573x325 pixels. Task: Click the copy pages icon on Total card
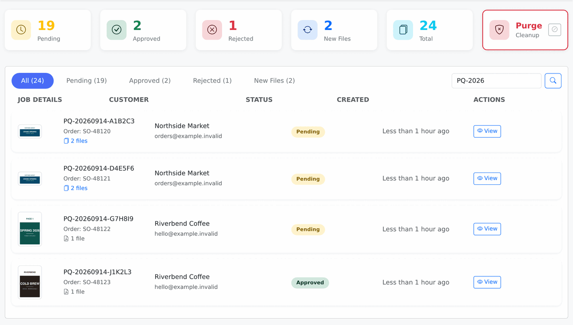point(403,30)
